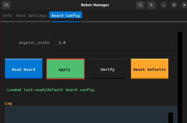
Task: Open a new terminal tab with the add-tab icon
Action: coord(6,5)
